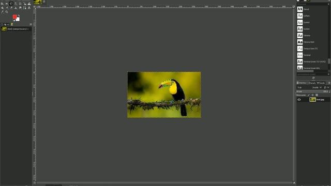Select toucan image row in Images list

coord(16,29)
